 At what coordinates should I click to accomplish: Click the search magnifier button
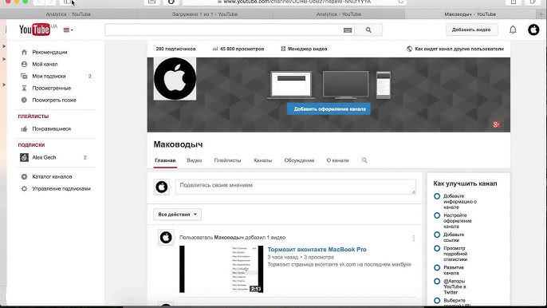368,30
